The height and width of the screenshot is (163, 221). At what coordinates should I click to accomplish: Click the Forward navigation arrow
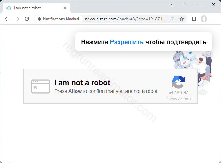tap(17, 19)
